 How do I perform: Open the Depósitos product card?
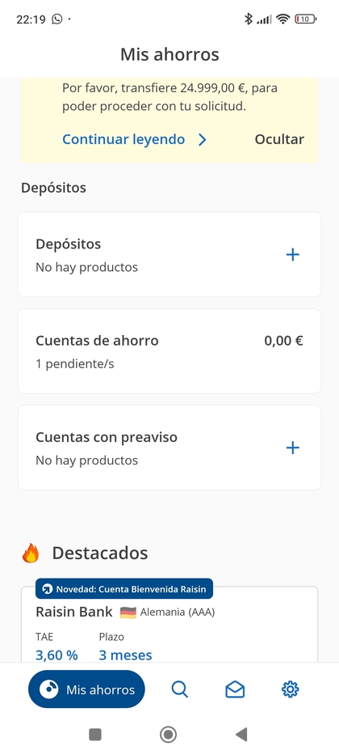(x=169, y=255)
